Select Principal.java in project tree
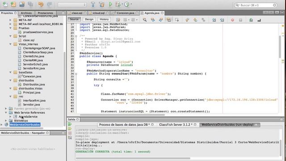This screenshot has width=286, height=161. click(32, 93)
